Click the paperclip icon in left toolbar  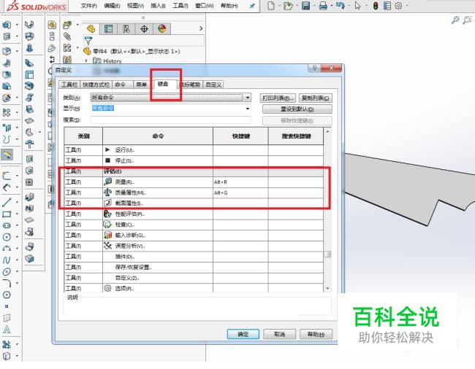pos(67,36)
